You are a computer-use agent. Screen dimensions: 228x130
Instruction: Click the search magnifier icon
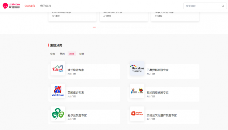[x=223, y=6]
